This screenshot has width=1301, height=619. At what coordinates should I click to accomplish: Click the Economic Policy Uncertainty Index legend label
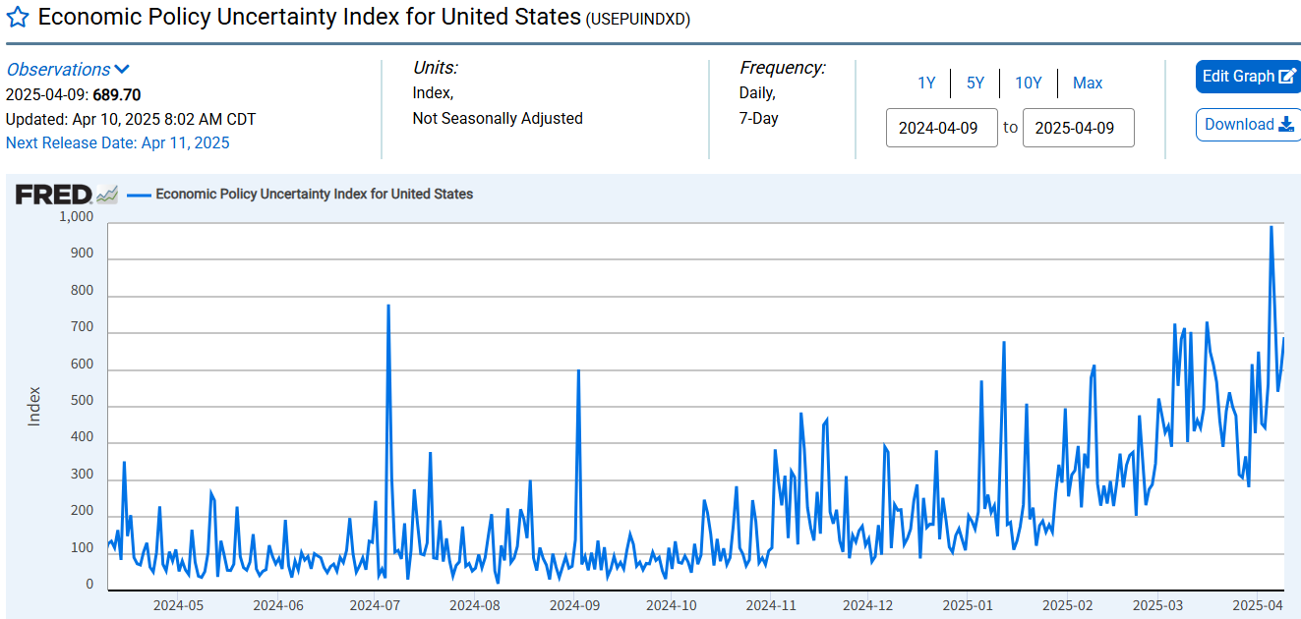[315, 195]
